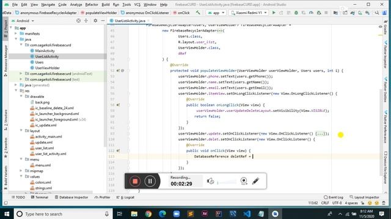The image size is (391, 219).
Task: Open the File menu
Action: click(x=15, y=4)
